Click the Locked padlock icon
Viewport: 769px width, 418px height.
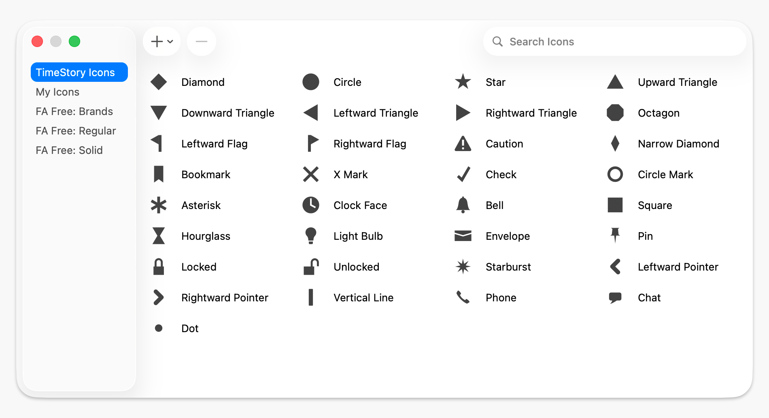click(158, 267)
